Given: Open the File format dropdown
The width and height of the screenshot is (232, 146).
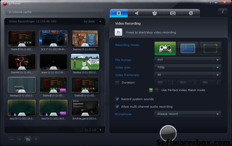Looking at the screenshot, I should click(217, 60).
